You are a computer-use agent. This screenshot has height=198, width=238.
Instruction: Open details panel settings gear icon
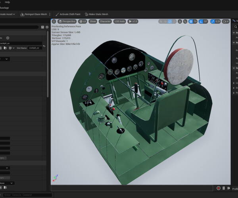click(x=47, y=27)
